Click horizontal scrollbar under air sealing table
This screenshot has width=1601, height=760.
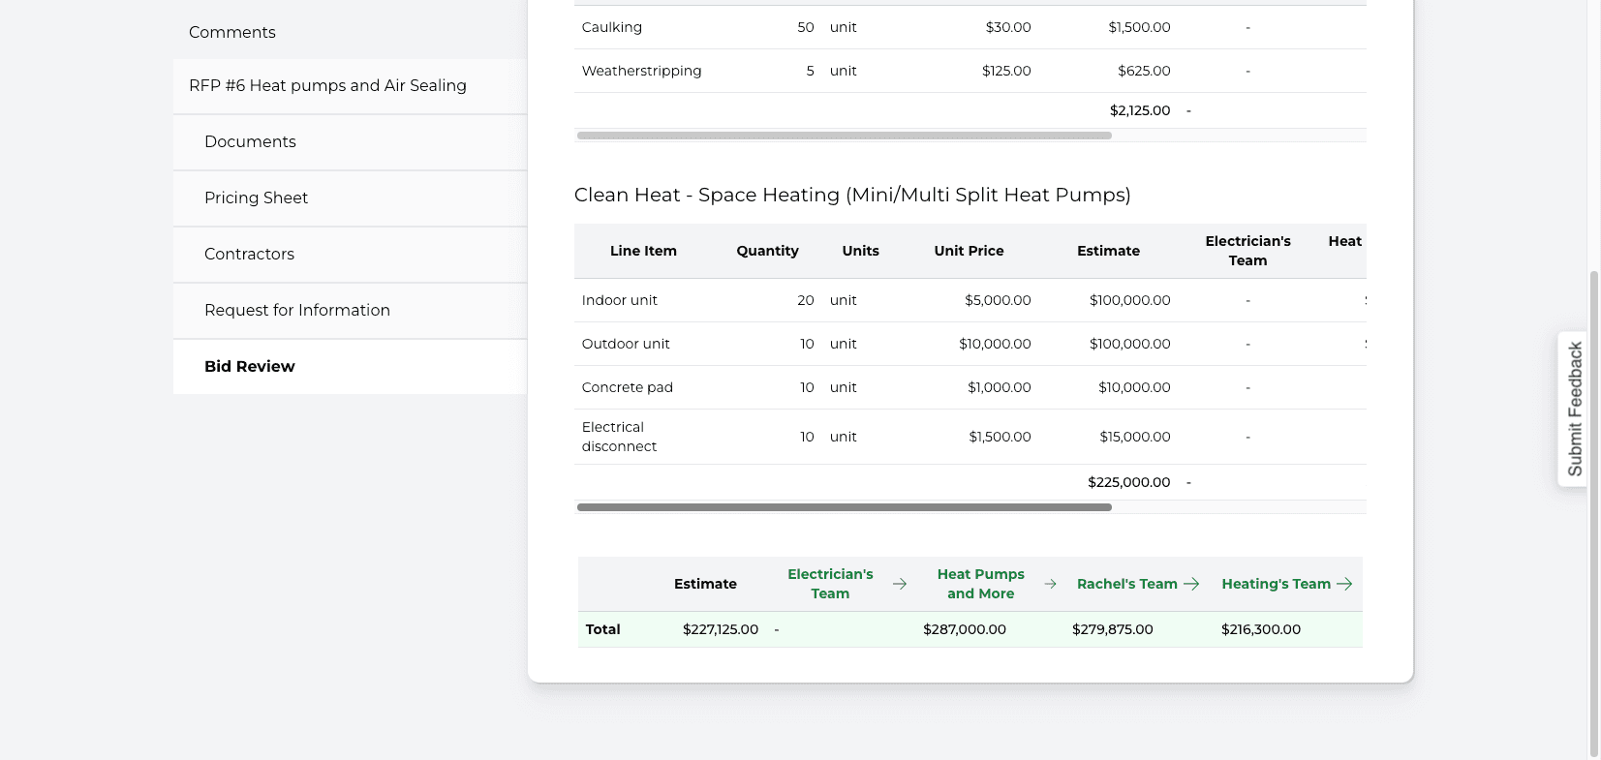click(x=844, y=136)
